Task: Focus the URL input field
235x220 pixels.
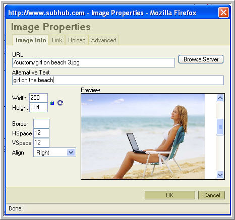Action: (93, 62)
